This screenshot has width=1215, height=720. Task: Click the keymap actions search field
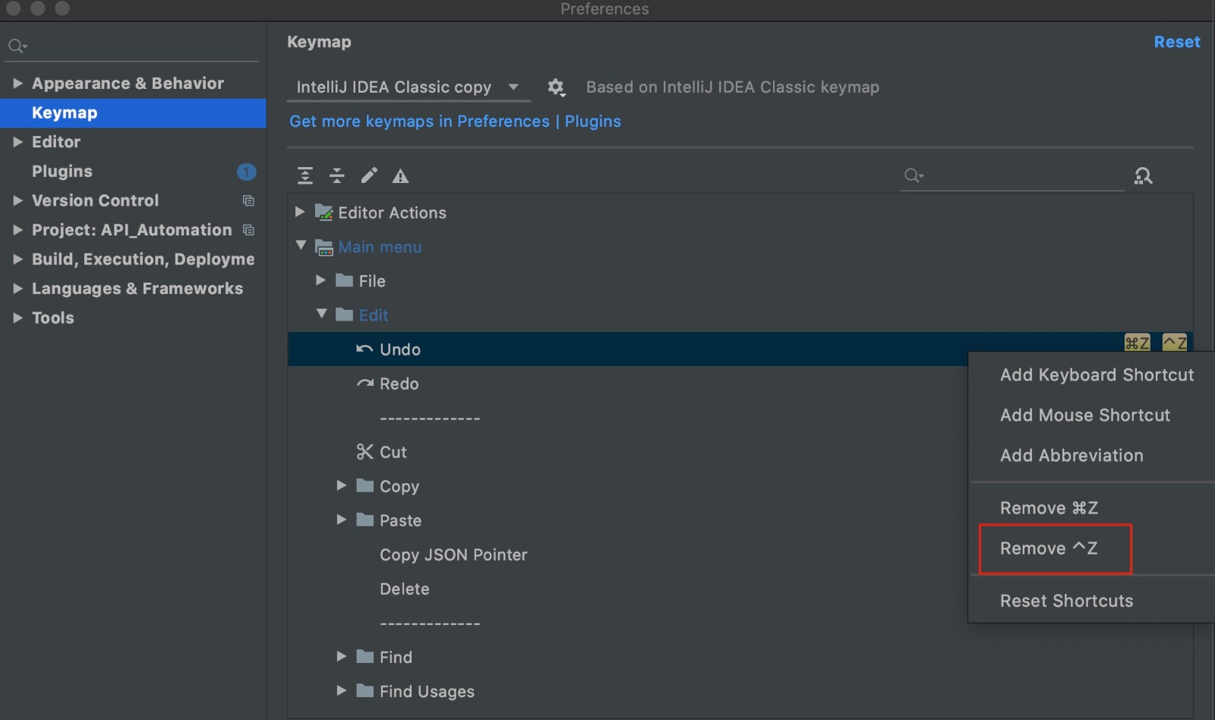[x=1011, y=176]
